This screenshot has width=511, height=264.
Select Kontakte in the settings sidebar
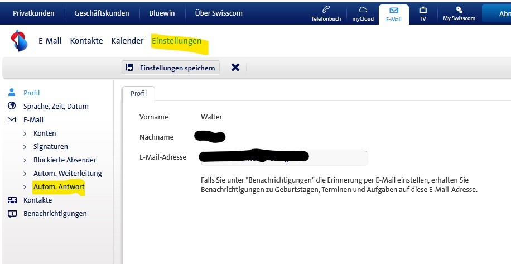(37, 200)
